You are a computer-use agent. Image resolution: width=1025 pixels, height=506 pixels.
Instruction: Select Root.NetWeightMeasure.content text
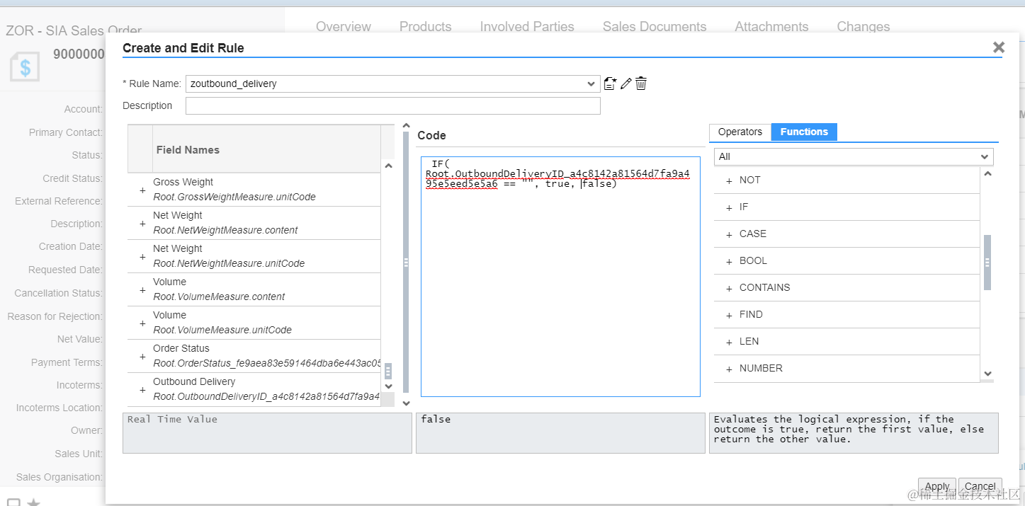[225, 230]
